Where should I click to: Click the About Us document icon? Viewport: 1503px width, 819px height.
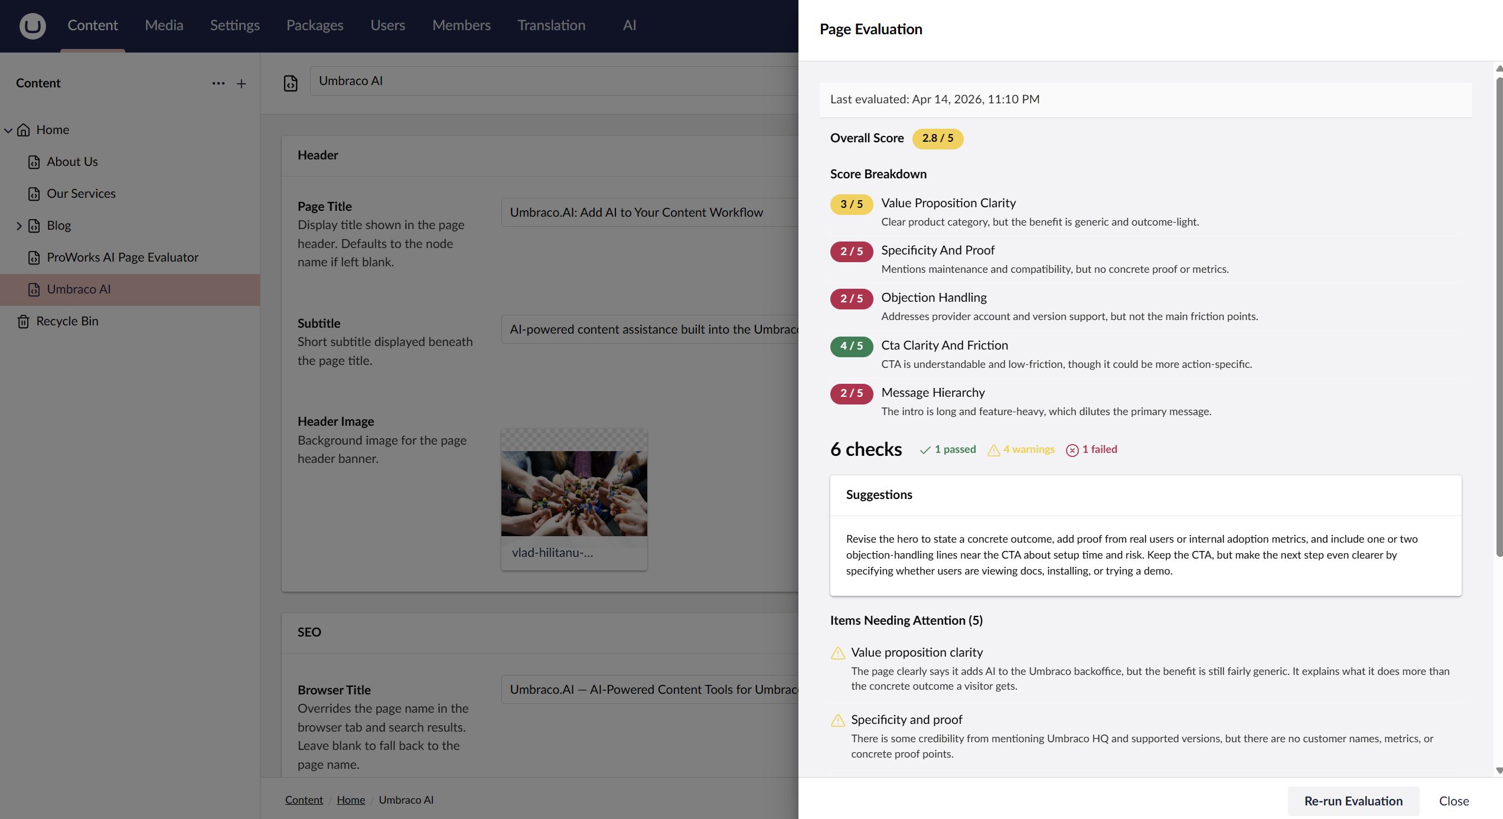click(x=34, y=162)
